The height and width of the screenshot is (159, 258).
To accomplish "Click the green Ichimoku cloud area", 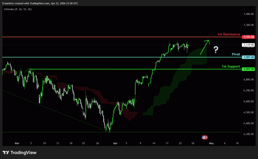I will tap(176, 75).
